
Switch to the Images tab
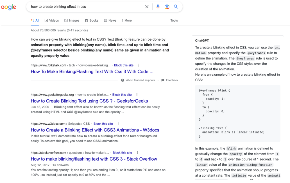click(72, 20)
